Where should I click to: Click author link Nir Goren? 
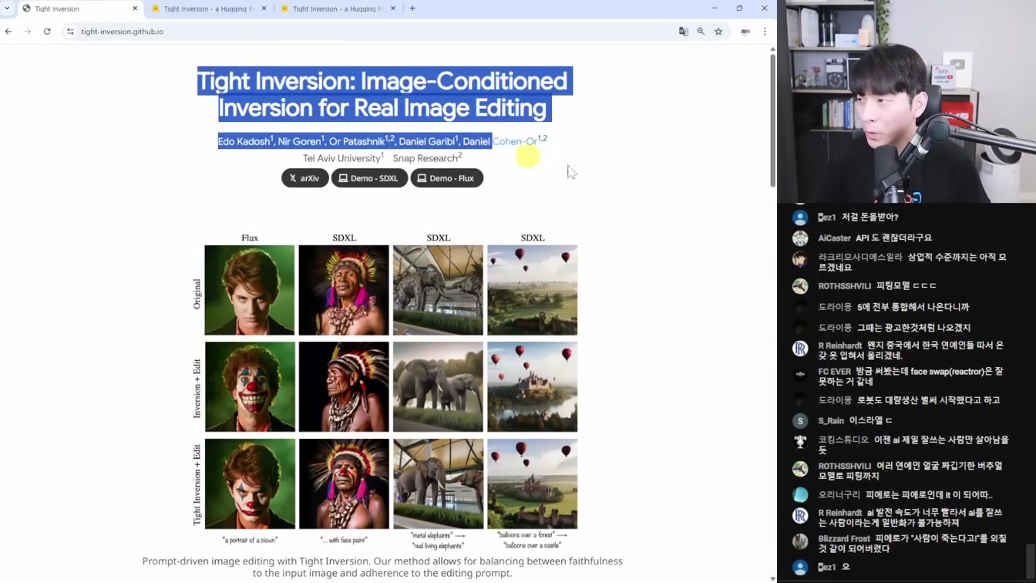coord(301,141)
